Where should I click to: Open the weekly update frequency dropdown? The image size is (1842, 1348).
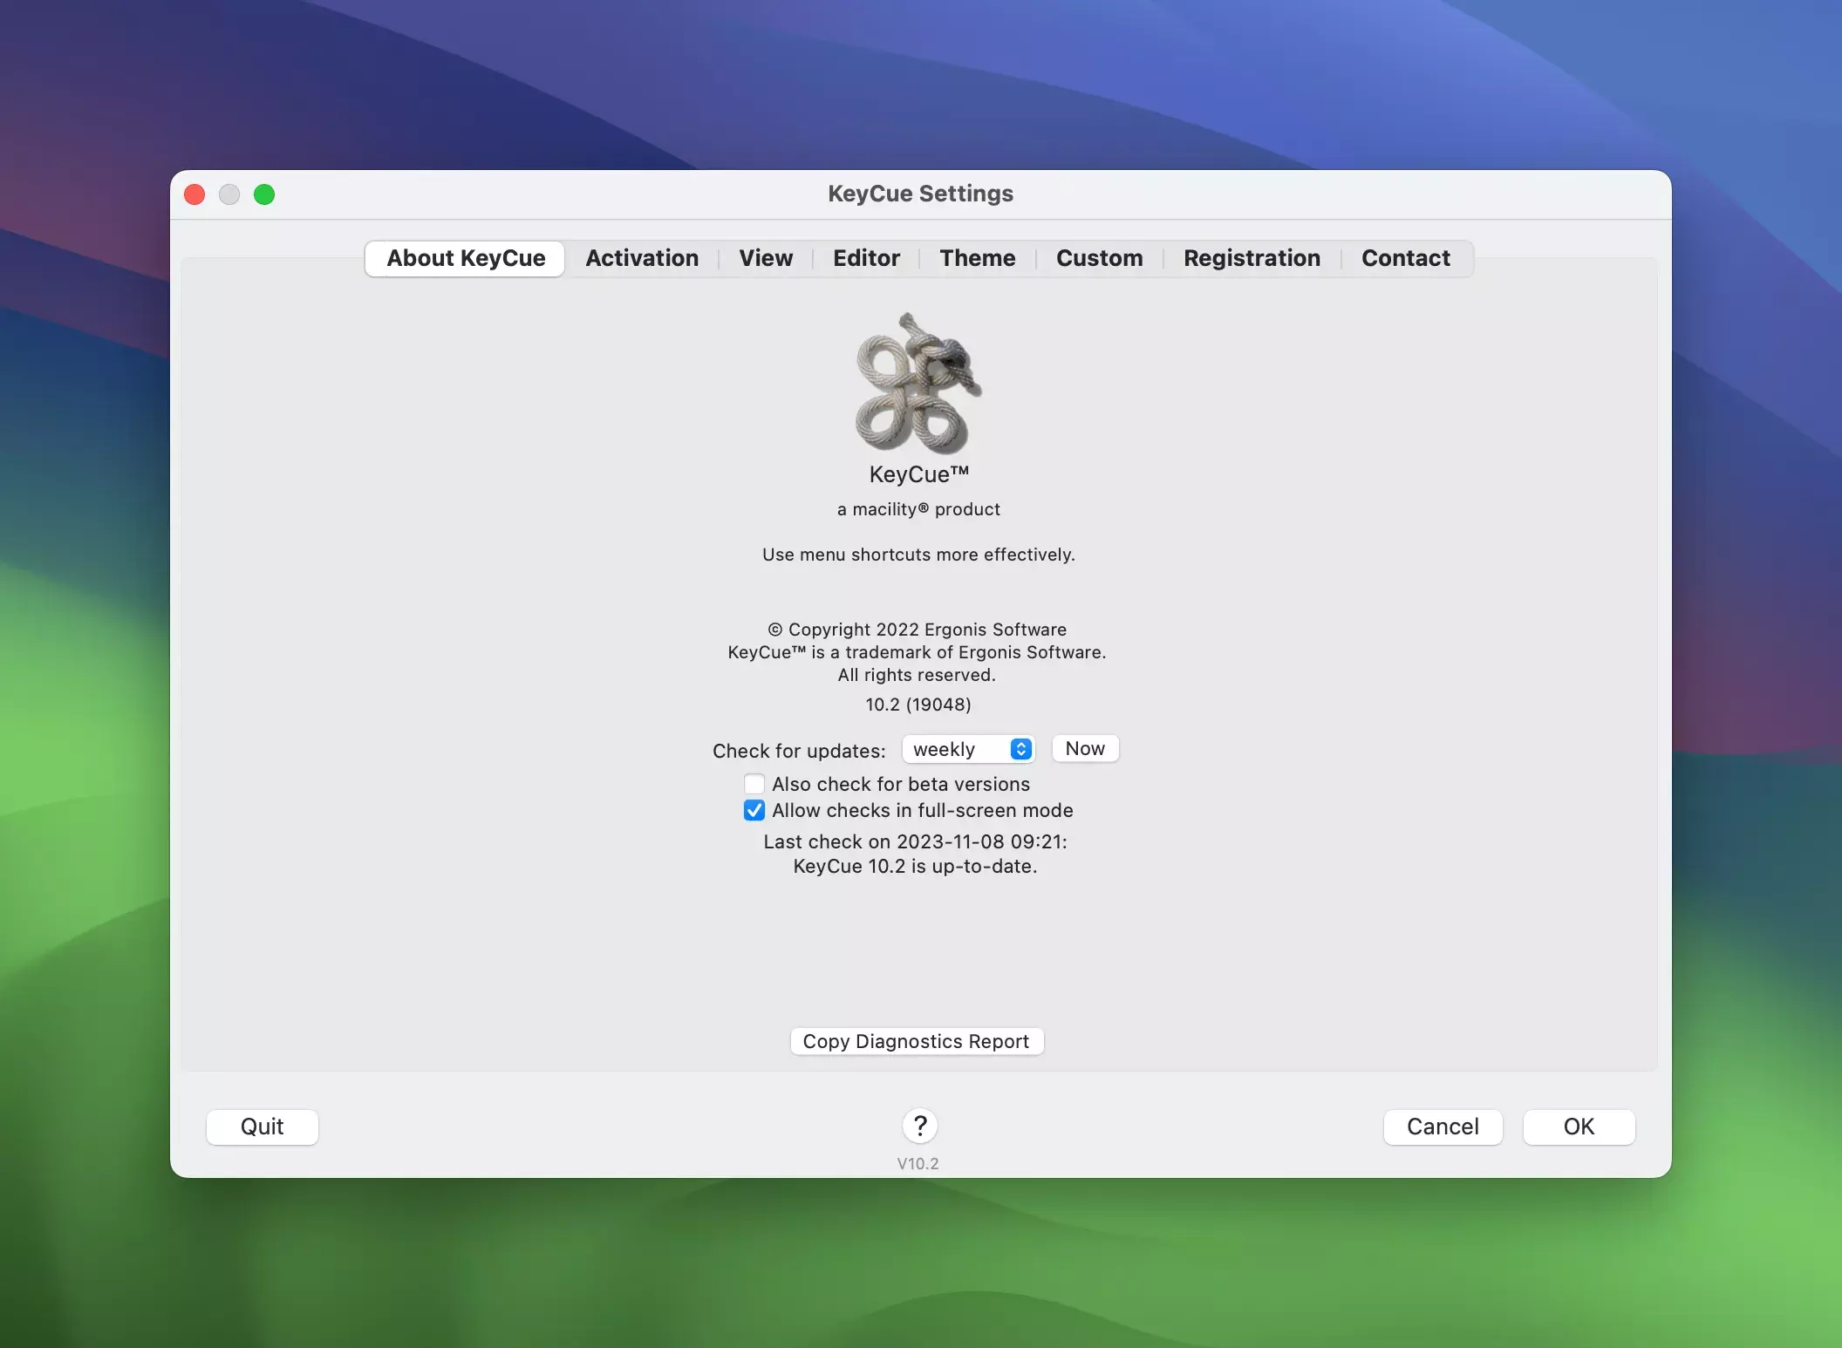click(968, 749)
